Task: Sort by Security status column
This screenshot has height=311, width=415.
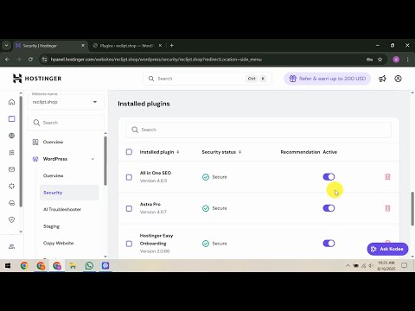Action: [221, 152]
